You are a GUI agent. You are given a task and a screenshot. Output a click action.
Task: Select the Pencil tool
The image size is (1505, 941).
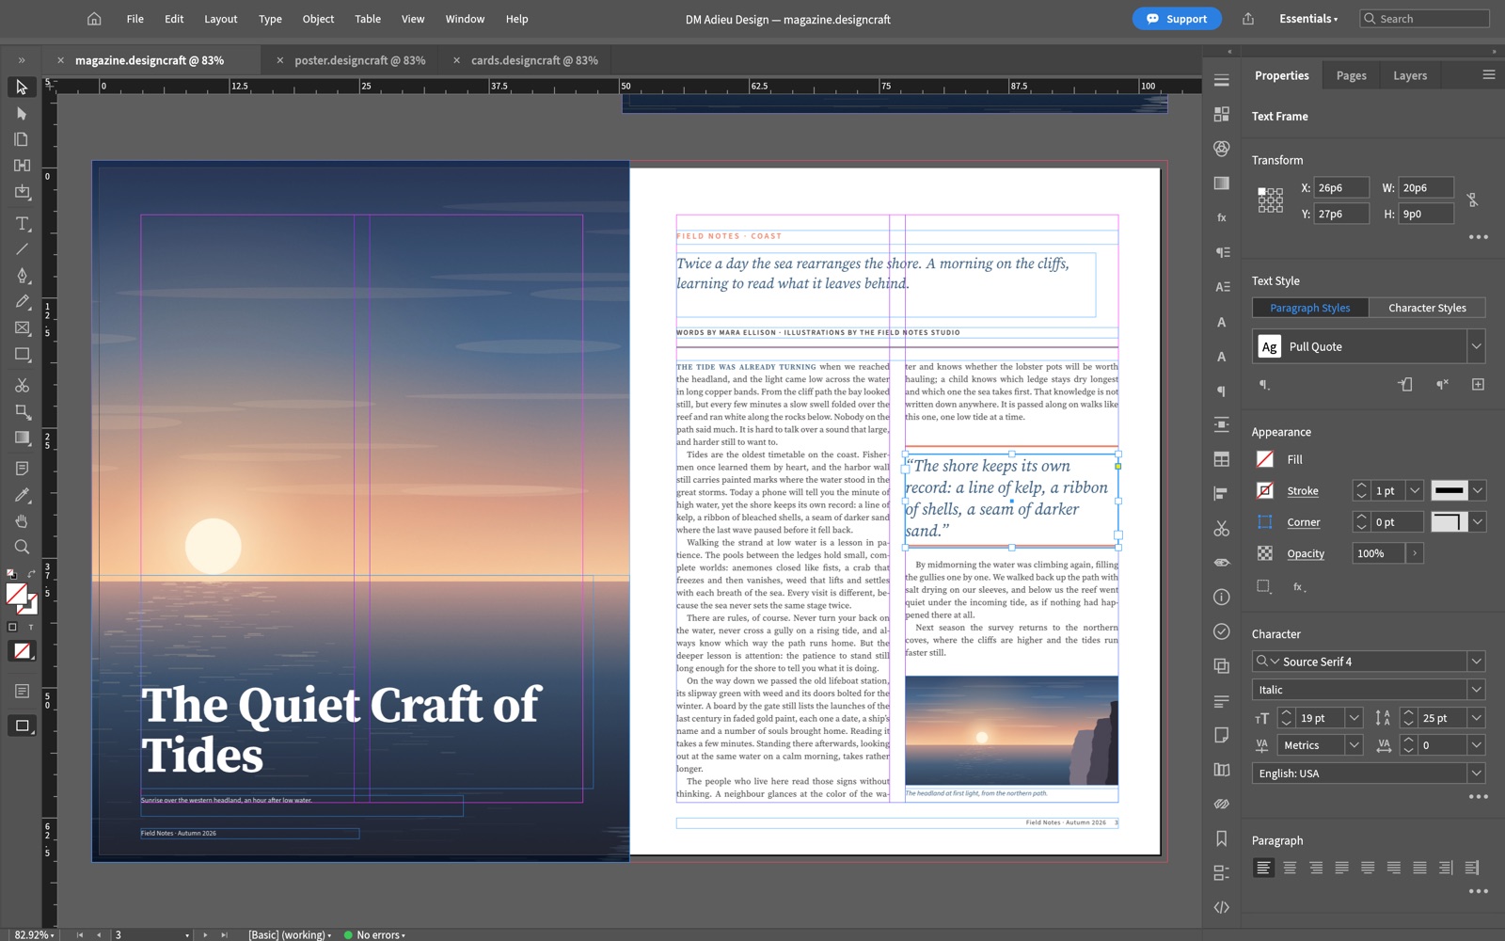(x=22, y=302)
